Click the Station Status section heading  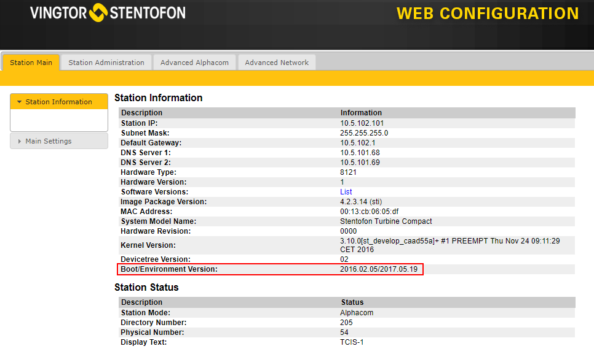[x=146, y=287]
